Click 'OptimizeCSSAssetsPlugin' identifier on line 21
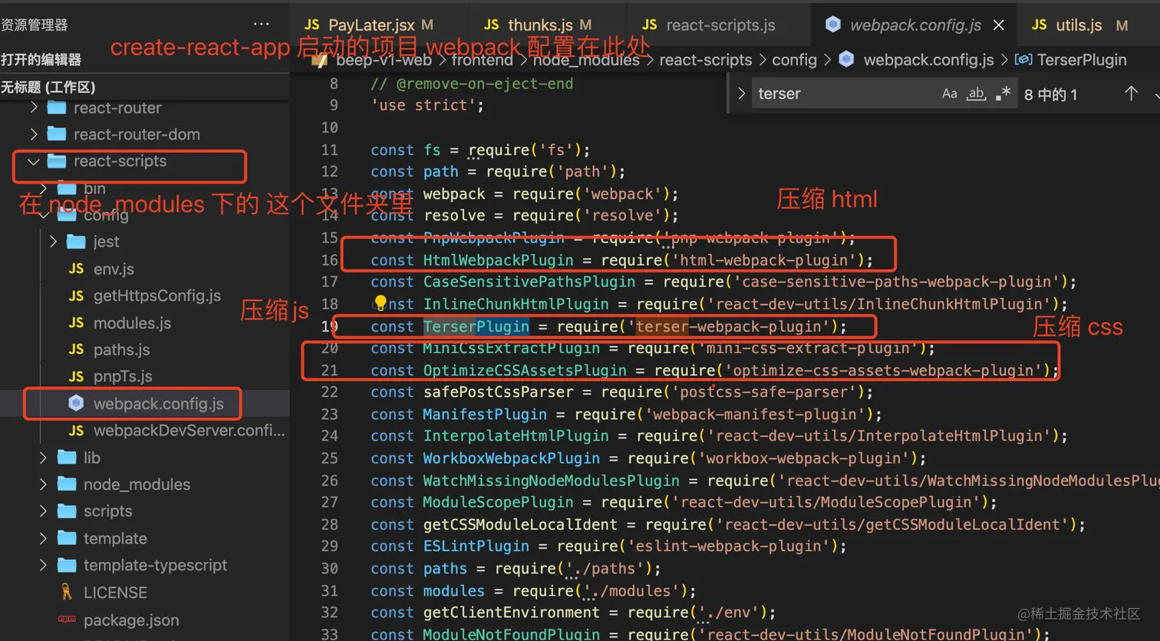 pyautogui.click(x=525, y=371)
